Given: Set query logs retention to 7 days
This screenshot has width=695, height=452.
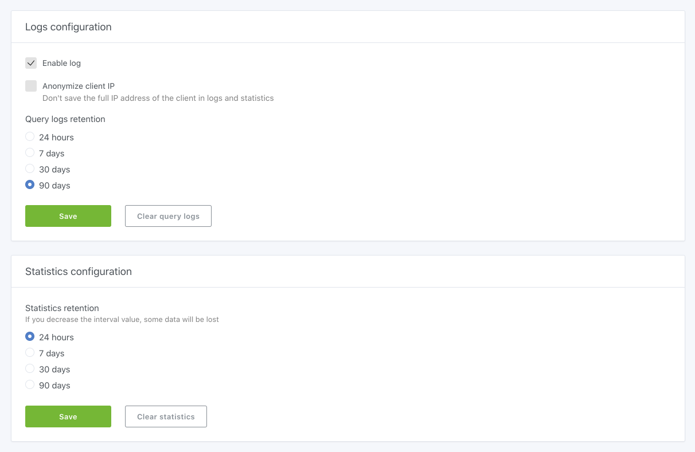Looking at the screenshot, I should (x=30, y=153).
